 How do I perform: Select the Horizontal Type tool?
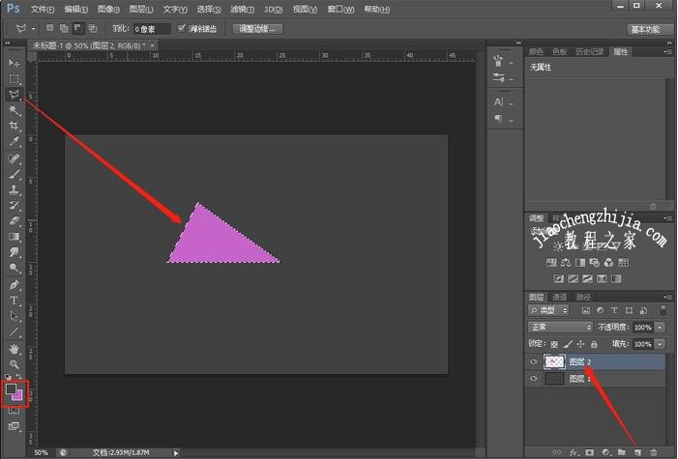click(x=15, y=301)
